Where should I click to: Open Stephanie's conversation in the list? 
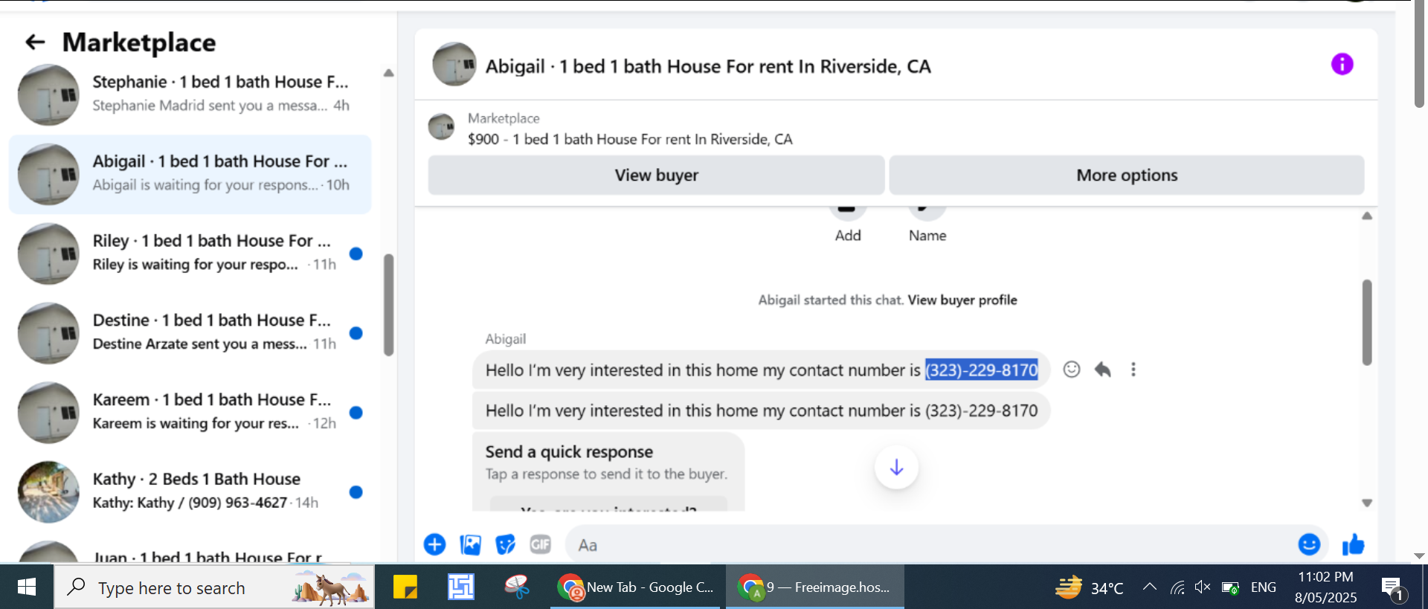click(190, 94)
